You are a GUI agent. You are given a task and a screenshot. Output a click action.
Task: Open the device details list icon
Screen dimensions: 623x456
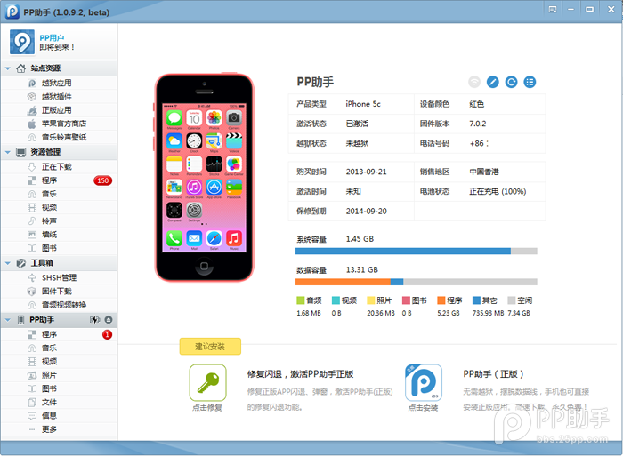pos(530,82)
